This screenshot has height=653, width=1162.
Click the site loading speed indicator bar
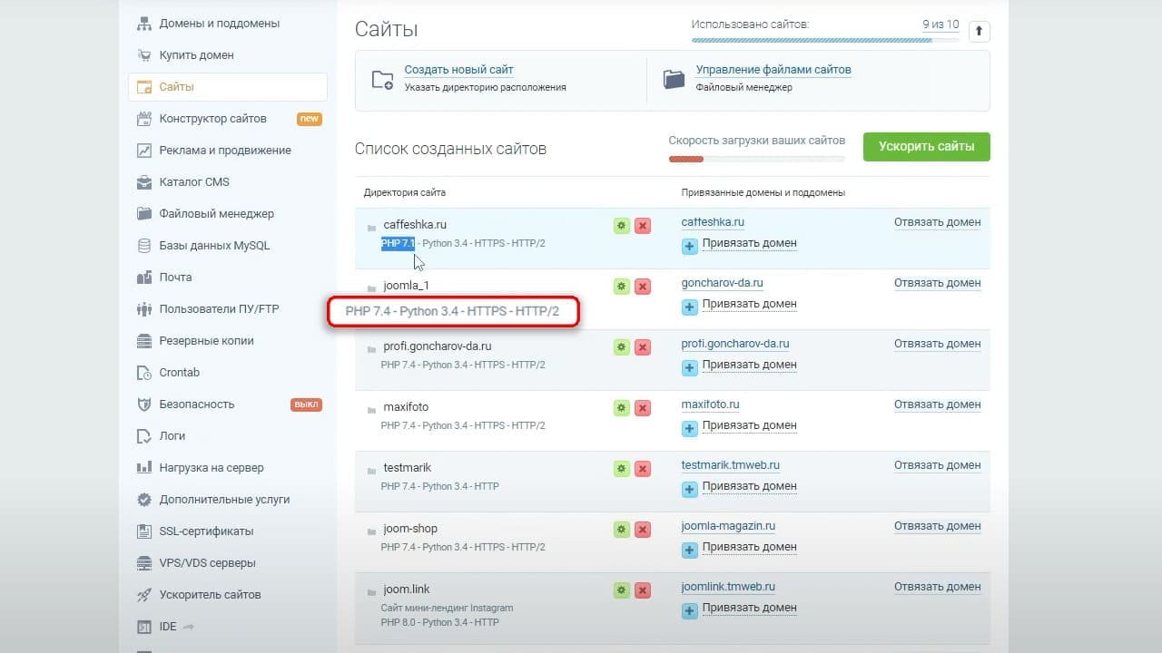(756, 160)
